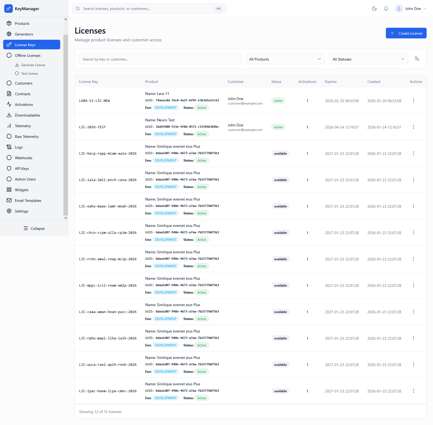Open the Products section in sidebar

pos(22,23)
